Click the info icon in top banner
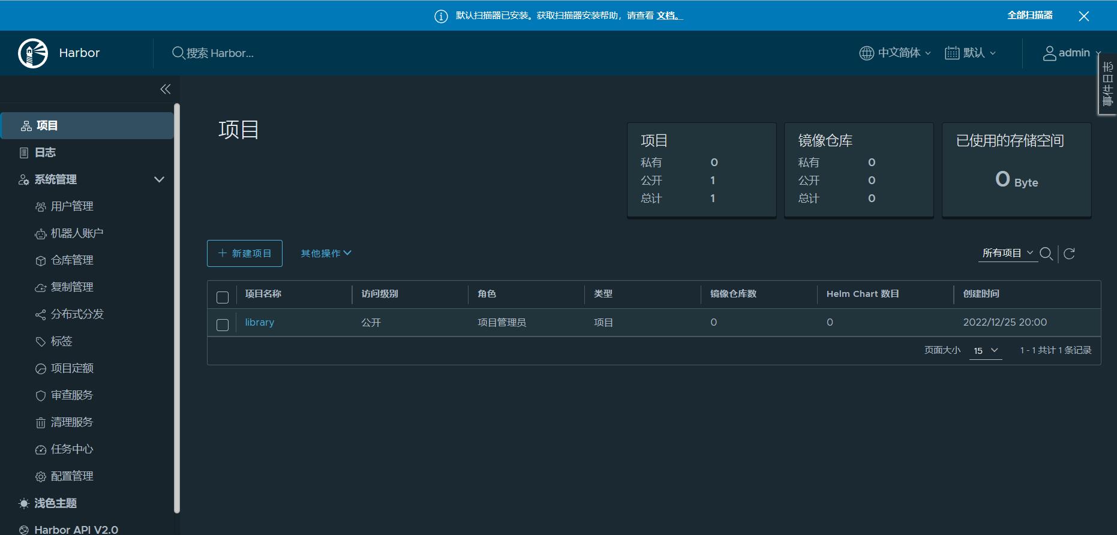1117x535 pixels. click(441, 16)
